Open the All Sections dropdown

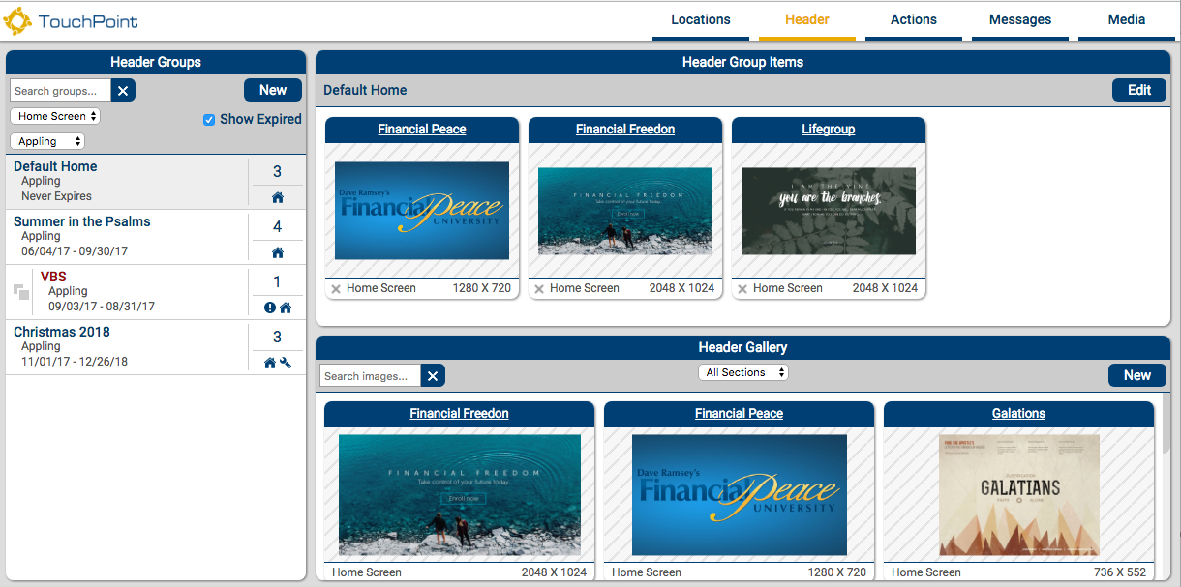click(743, 372)
